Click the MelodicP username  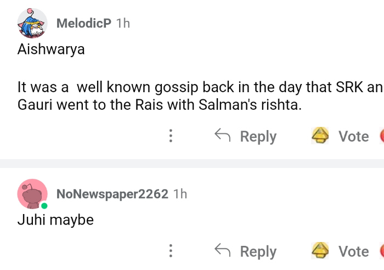[84, 23]
